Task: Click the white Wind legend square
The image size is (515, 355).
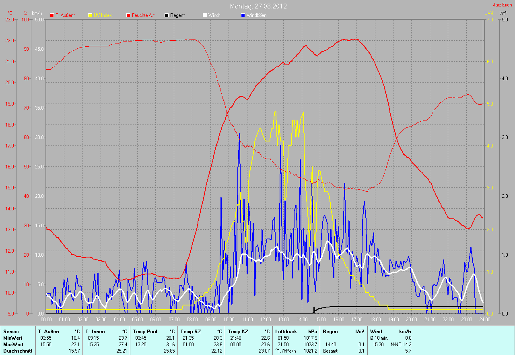Action: 204,15
